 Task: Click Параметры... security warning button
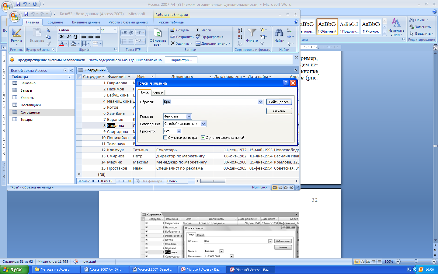[x=181, y=60]
